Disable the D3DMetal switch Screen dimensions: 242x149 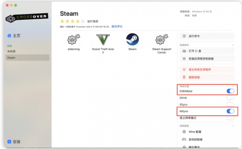click(x=230, y=91)
